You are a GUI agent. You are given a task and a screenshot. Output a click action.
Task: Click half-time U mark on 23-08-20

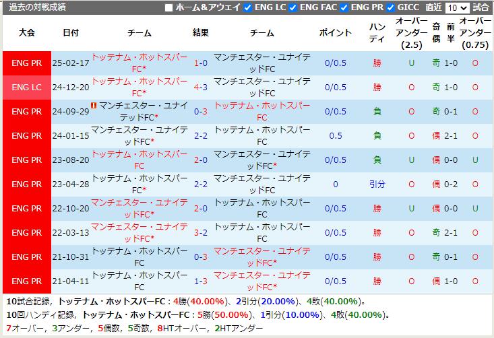[x=475, y=160]
